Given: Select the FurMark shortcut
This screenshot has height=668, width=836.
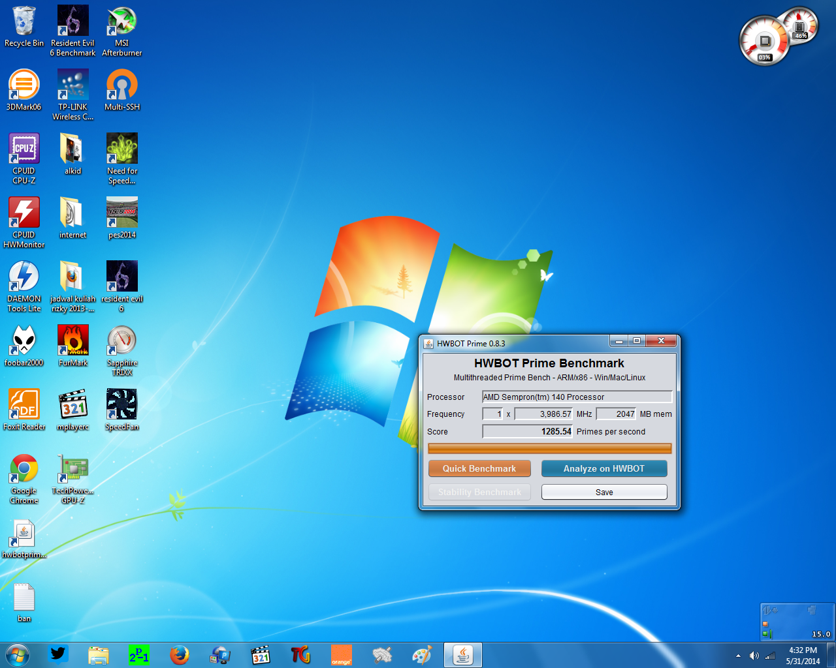Looking at the screenshot, I should [x=72, y=346].
